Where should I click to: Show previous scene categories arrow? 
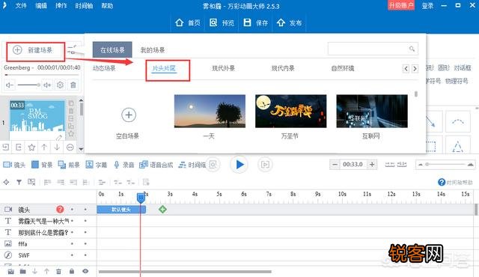point(406,68)
